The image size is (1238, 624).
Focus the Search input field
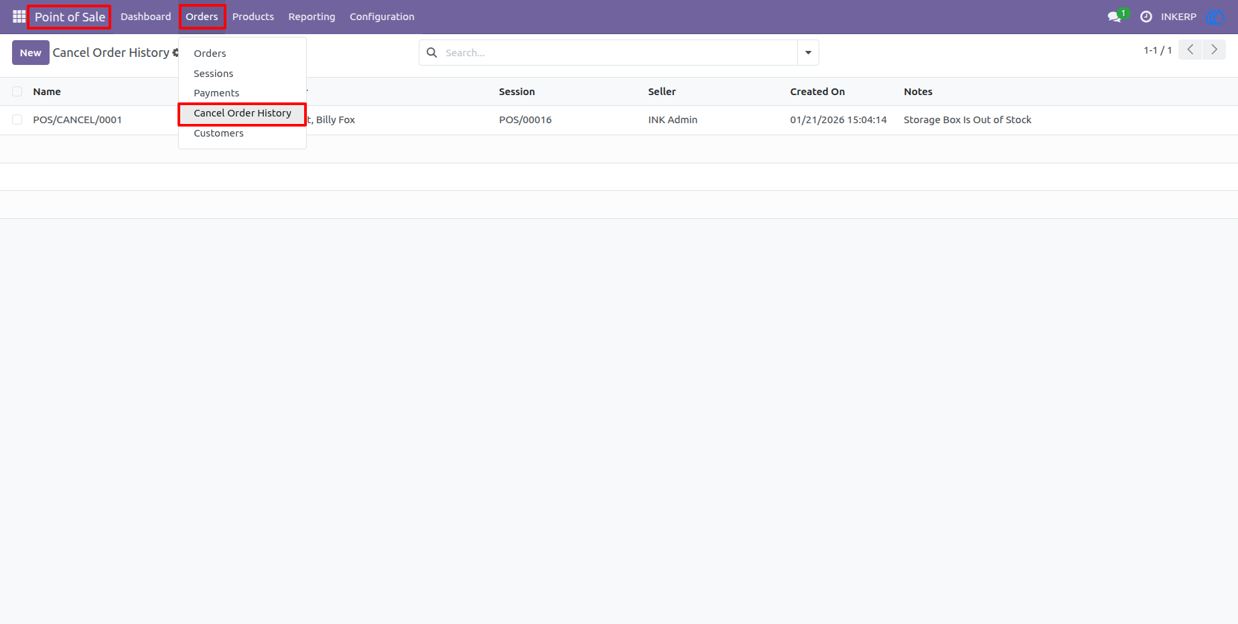[x=618, y=52]
